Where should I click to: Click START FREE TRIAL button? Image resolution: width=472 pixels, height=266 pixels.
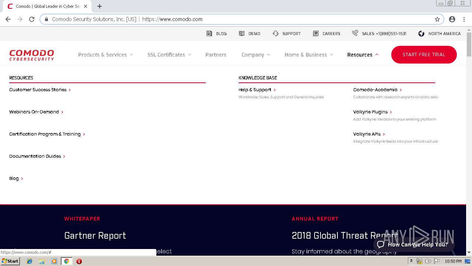tap(424, 55)
